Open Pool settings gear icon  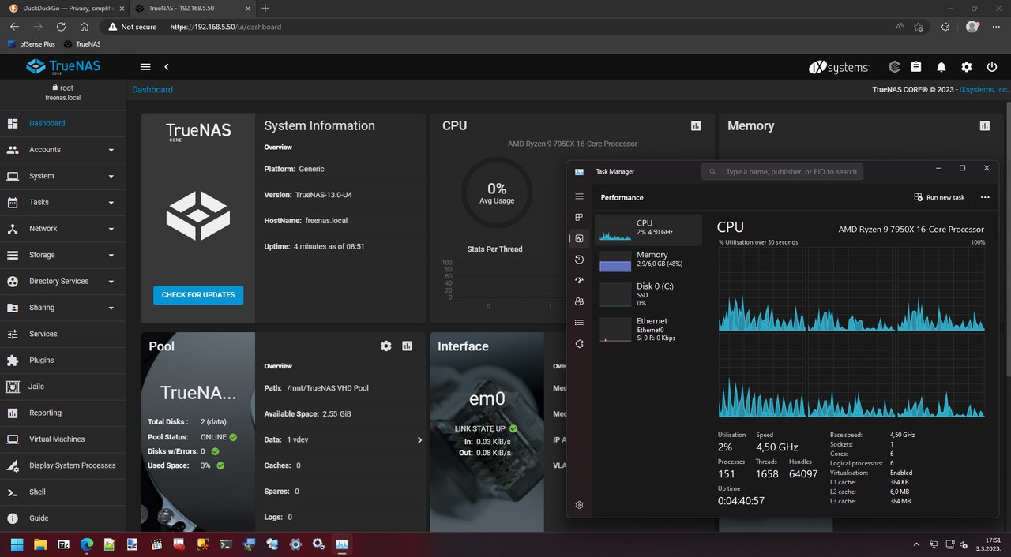(386, 346)
